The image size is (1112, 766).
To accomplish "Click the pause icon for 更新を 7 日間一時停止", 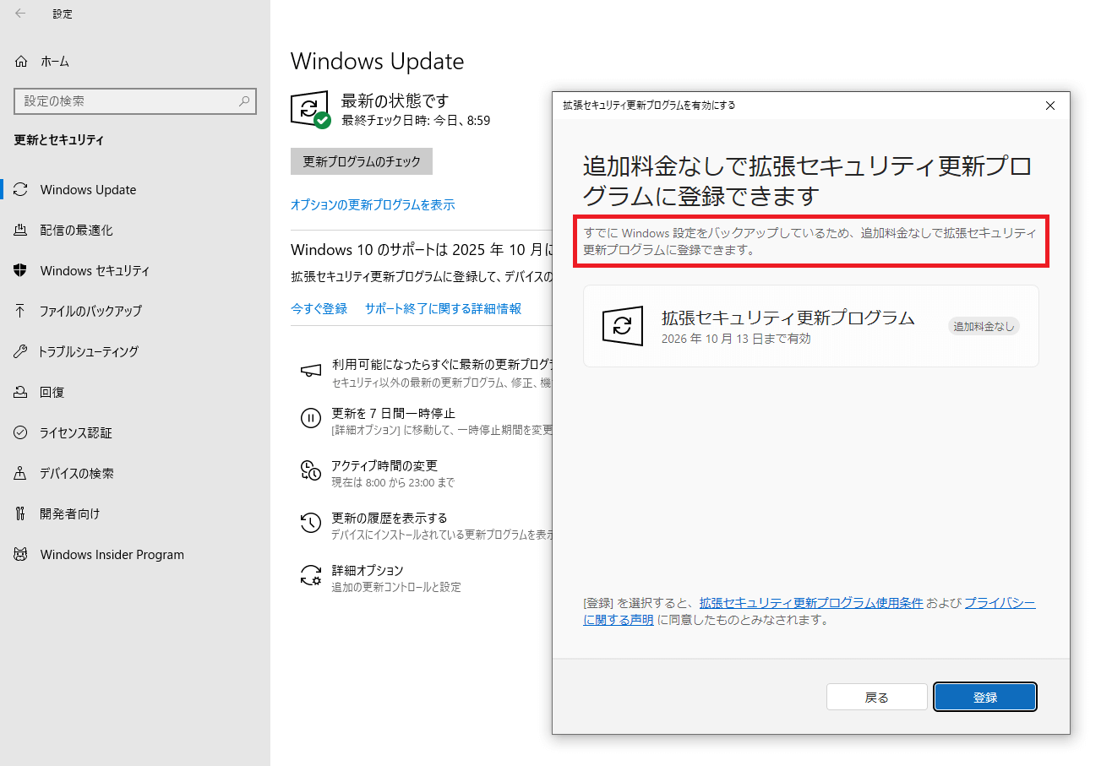I will [311, 418].
